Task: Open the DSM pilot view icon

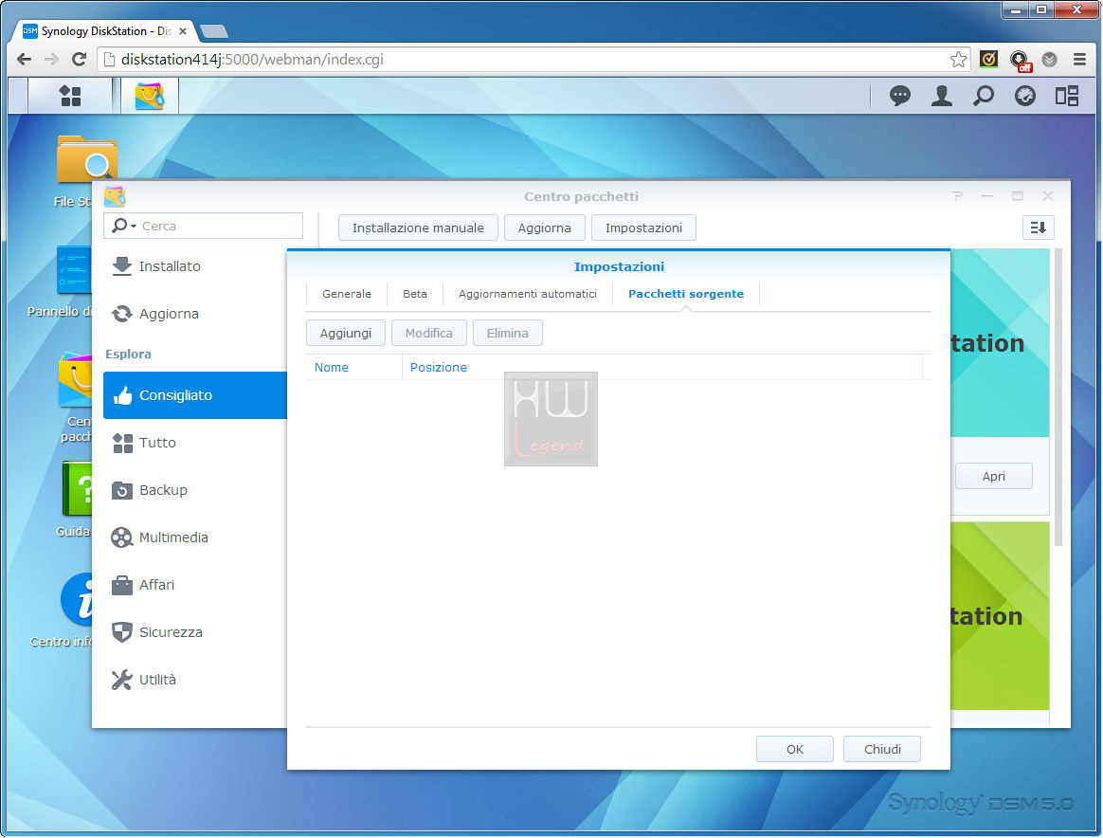Action: pyautogui.click(x=1066, y=96)
